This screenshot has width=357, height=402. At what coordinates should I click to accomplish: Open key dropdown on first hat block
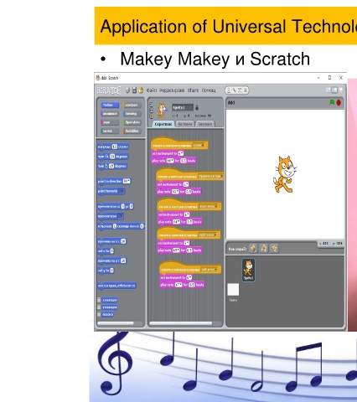tap(199, 145)
